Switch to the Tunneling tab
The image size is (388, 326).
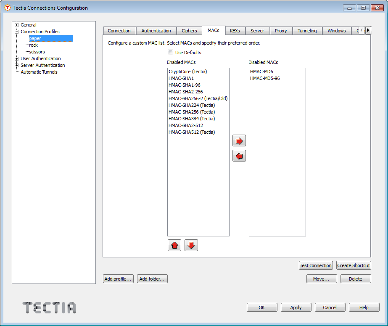coord(307,31)
